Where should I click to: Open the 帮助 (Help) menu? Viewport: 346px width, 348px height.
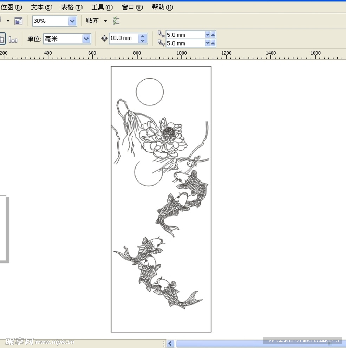pyautogui.click(x=162, y=7)
